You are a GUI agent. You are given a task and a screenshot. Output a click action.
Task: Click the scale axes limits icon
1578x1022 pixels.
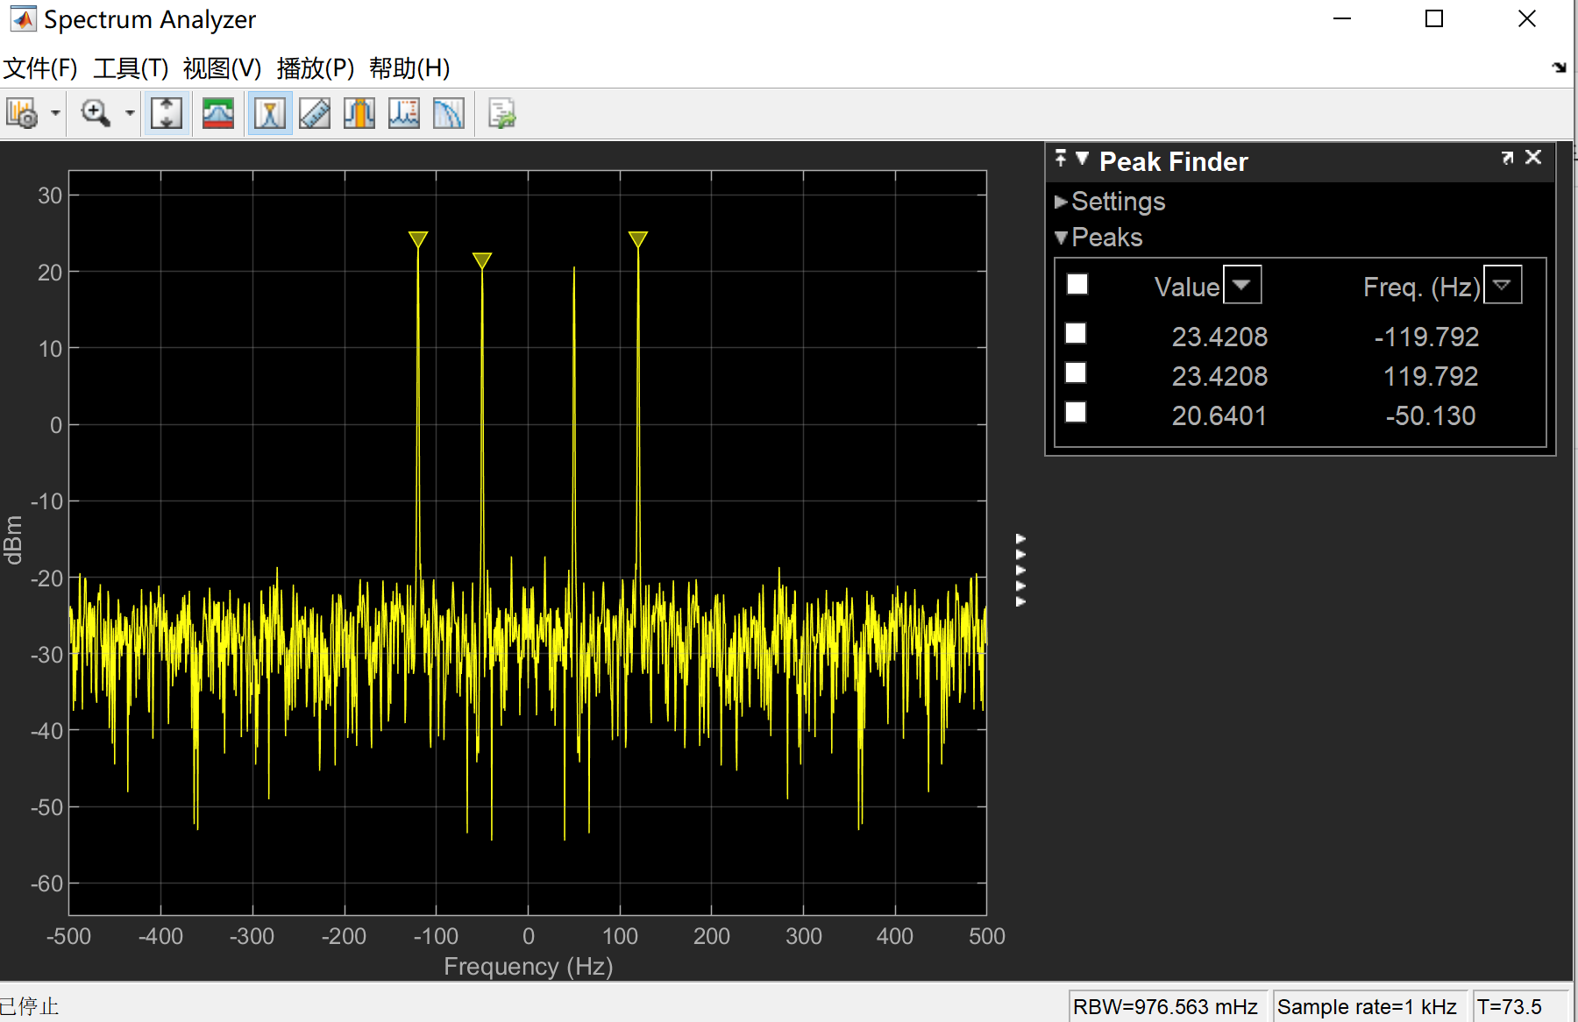coord(167,114)
